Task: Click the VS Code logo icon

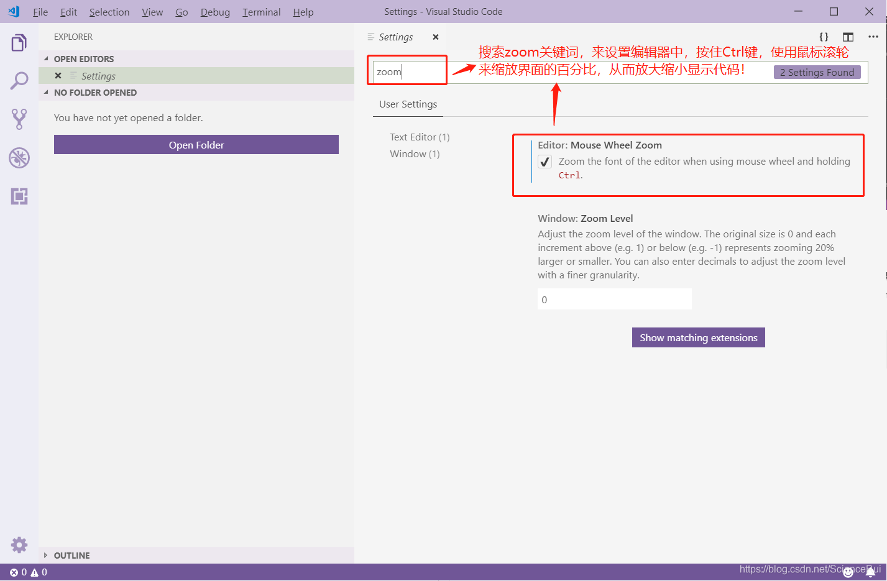Action: pyautogui.click(x=14, y=11)
